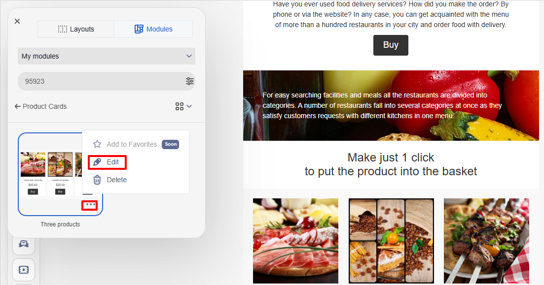Open the My modules dropdown
Screen dimensions: 544x285
point(107,56)
